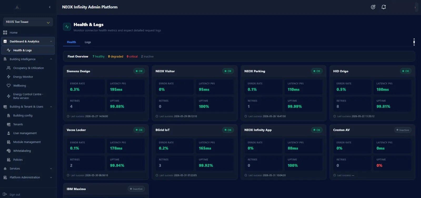
Task: Click the Vecos Locker OK status badge
Action: click(139, 130)
